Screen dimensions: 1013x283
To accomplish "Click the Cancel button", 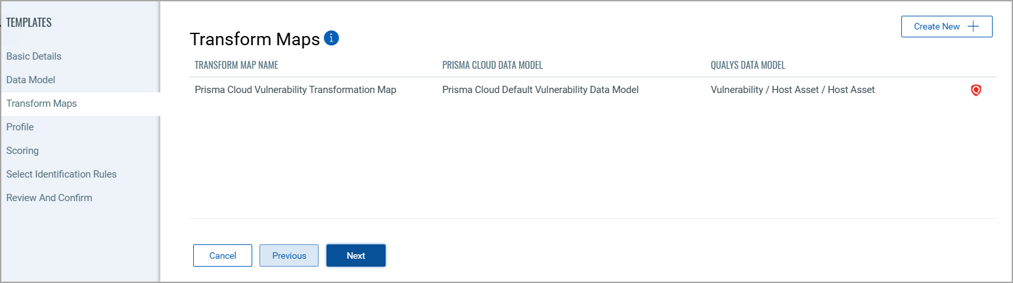I will pyautogui.click(x=223, y=255).
